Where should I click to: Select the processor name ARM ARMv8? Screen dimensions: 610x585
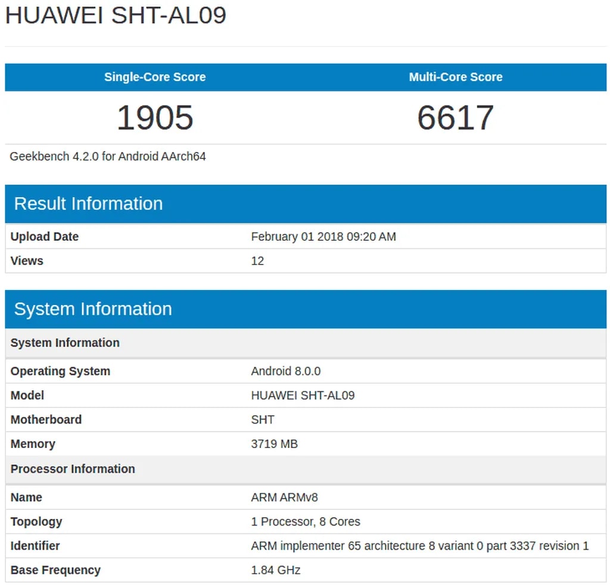(x=285, y=497)
